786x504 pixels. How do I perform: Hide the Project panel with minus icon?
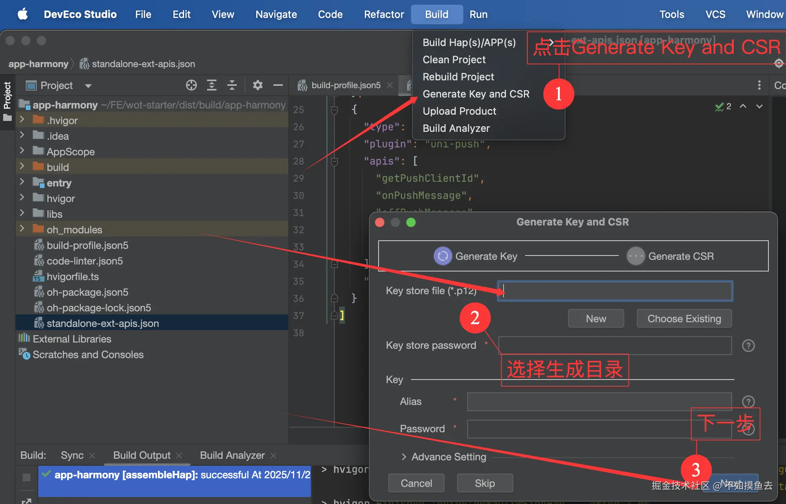click(278, 85)
